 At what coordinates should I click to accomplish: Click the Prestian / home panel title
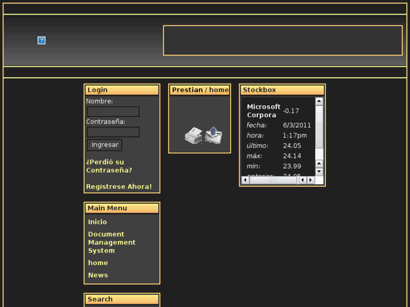coord(200,90)
